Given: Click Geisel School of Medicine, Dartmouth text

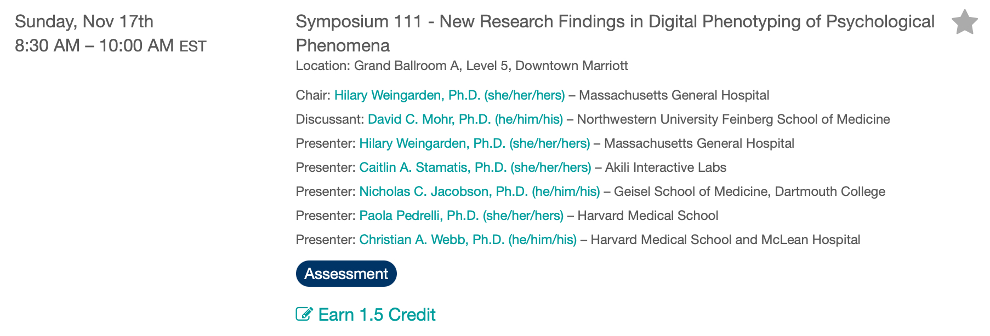Looking at the screenshot, I should click(749, 192).
